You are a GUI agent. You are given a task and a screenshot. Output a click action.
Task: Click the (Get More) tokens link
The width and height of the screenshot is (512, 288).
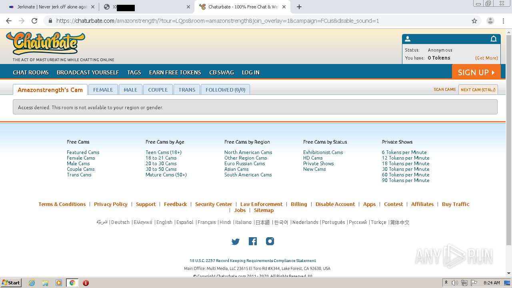(x=486, y=58)
